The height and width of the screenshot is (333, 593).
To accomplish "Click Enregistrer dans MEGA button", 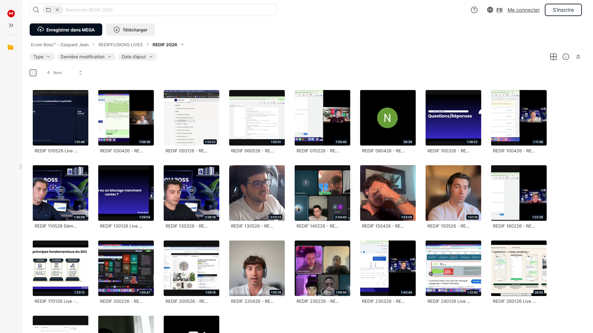I will [66, 30].
